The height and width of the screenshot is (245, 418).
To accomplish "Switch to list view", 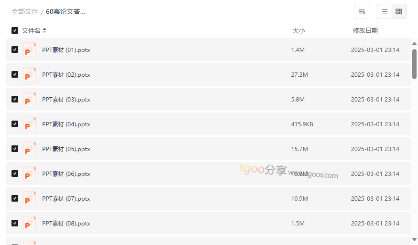I will tap(385, 11).
